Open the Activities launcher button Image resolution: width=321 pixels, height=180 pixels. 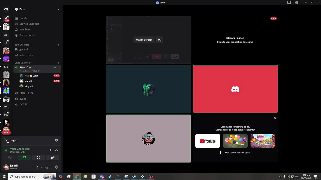point(38,158)
